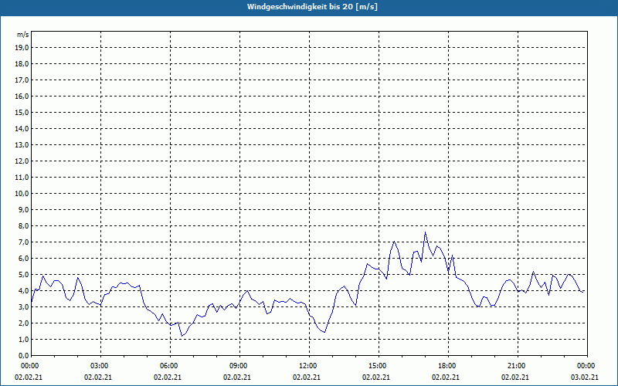Pick the 12,0 y-axis label
This screenshot has height=386, width=618.
tap(22, 161)
